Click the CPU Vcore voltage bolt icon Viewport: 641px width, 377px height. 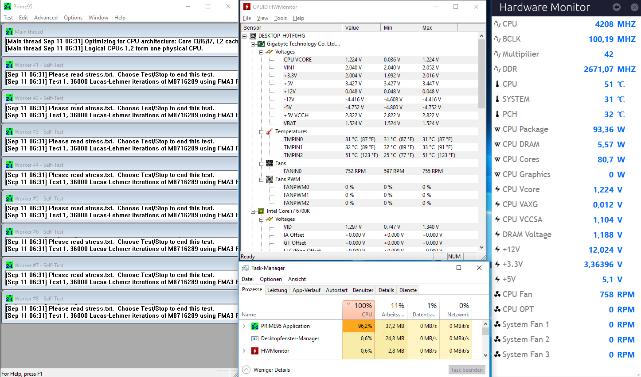[x=497, y=189]
